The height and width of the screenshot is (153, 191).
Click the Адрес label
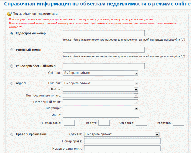click(21, 83)
